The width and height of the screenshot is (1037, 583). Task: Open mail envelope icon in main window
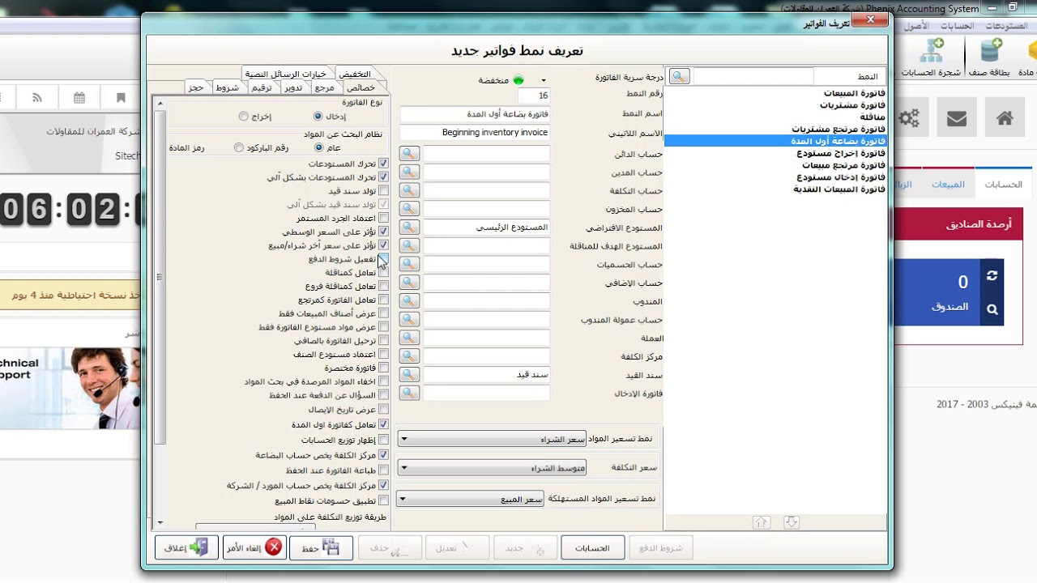coord(957,118)
